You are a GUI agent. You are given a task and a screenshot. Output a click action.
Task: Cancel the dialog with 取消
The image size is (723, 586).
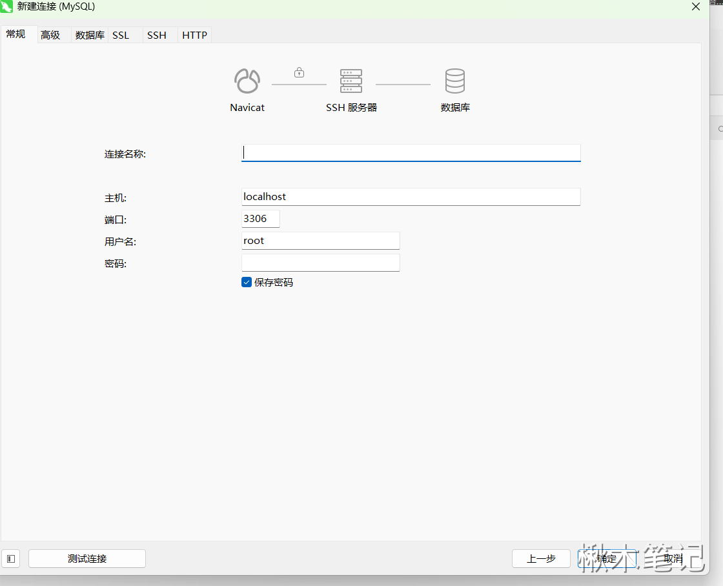coord(673,559)
